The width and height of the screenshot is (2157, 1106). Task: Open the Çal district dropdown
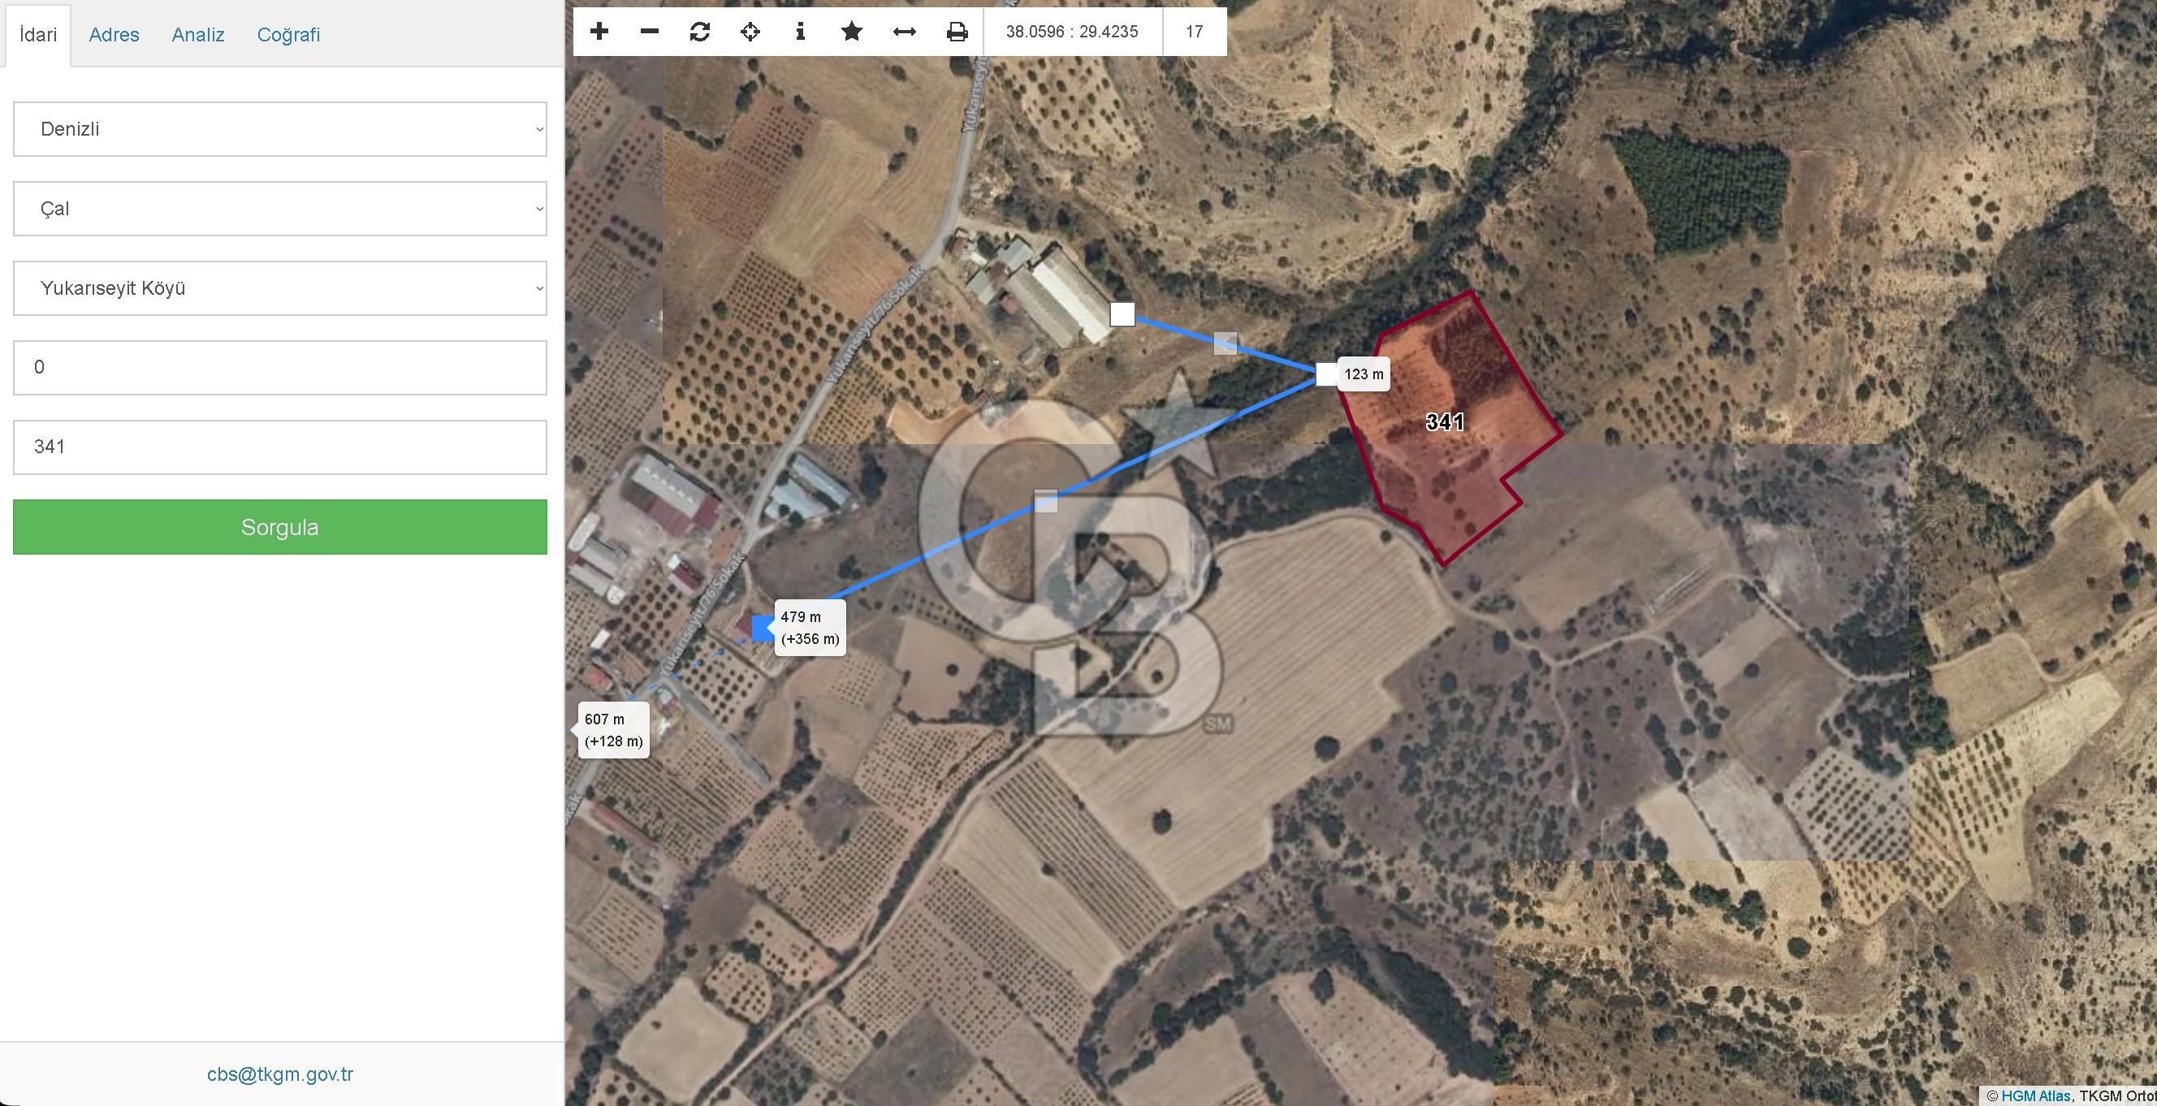coord(279,209)
